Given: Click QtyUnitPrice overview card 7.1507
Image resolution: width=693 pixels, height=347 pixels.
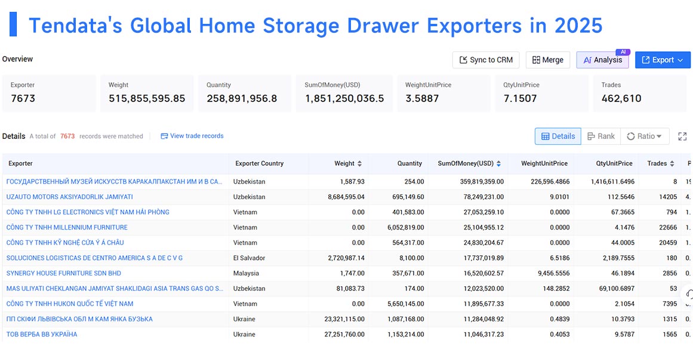Looking at the screenshot, I should 542,93.
